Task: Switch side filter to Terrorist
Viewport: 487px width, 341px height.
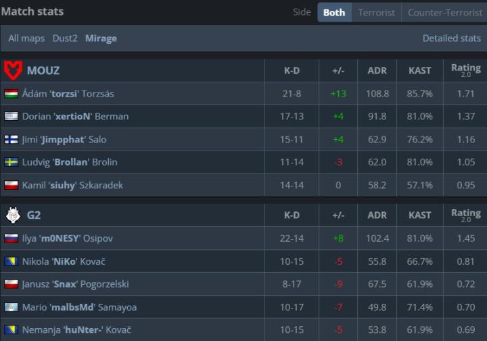Action: 376,12
